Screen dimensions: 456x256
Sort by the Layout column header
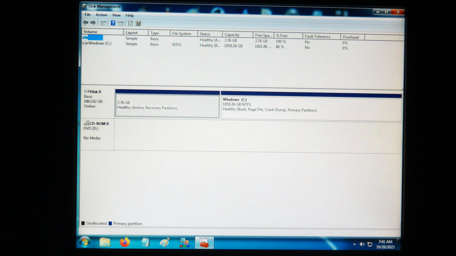(x=136, y=33)
